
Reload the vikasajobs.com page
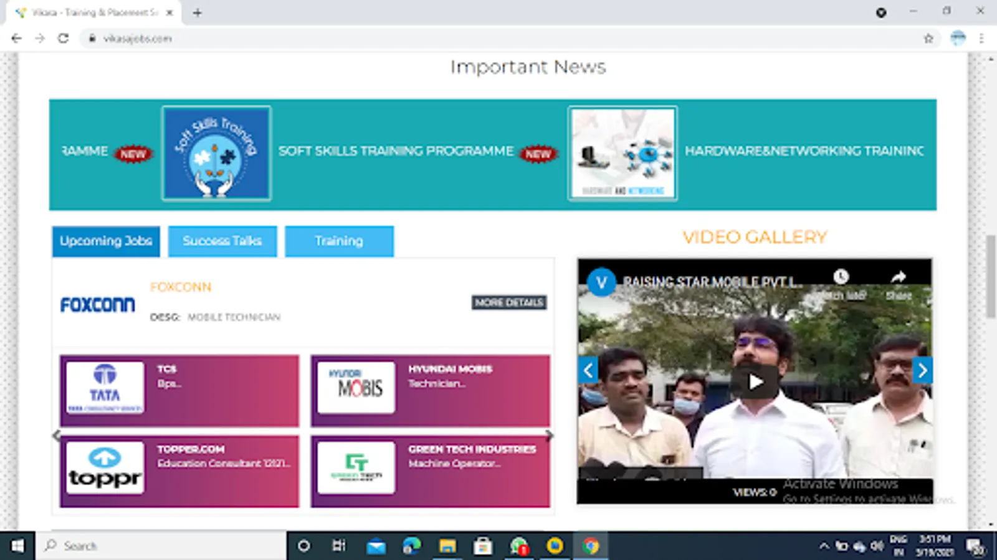point(63,39)
